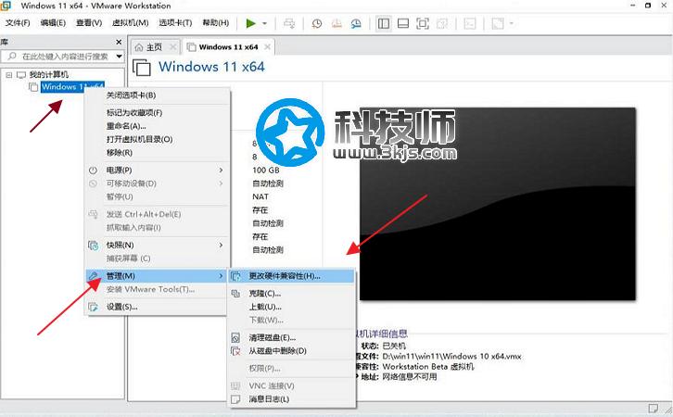The width and height of the screenshot is (673, 417).
Task: Select 我的计算机 in the library tree
Action: coord(48,75)
